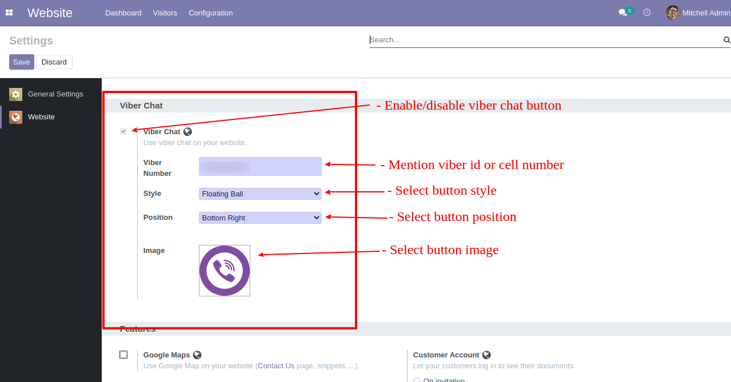Save the settings
The image size is (731, 382).
tap(22, 62)
